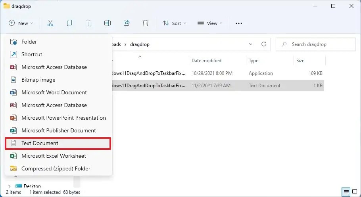Click the PowerPoint icon in menu
The image size is (361, 197).
tap(13, 118)
